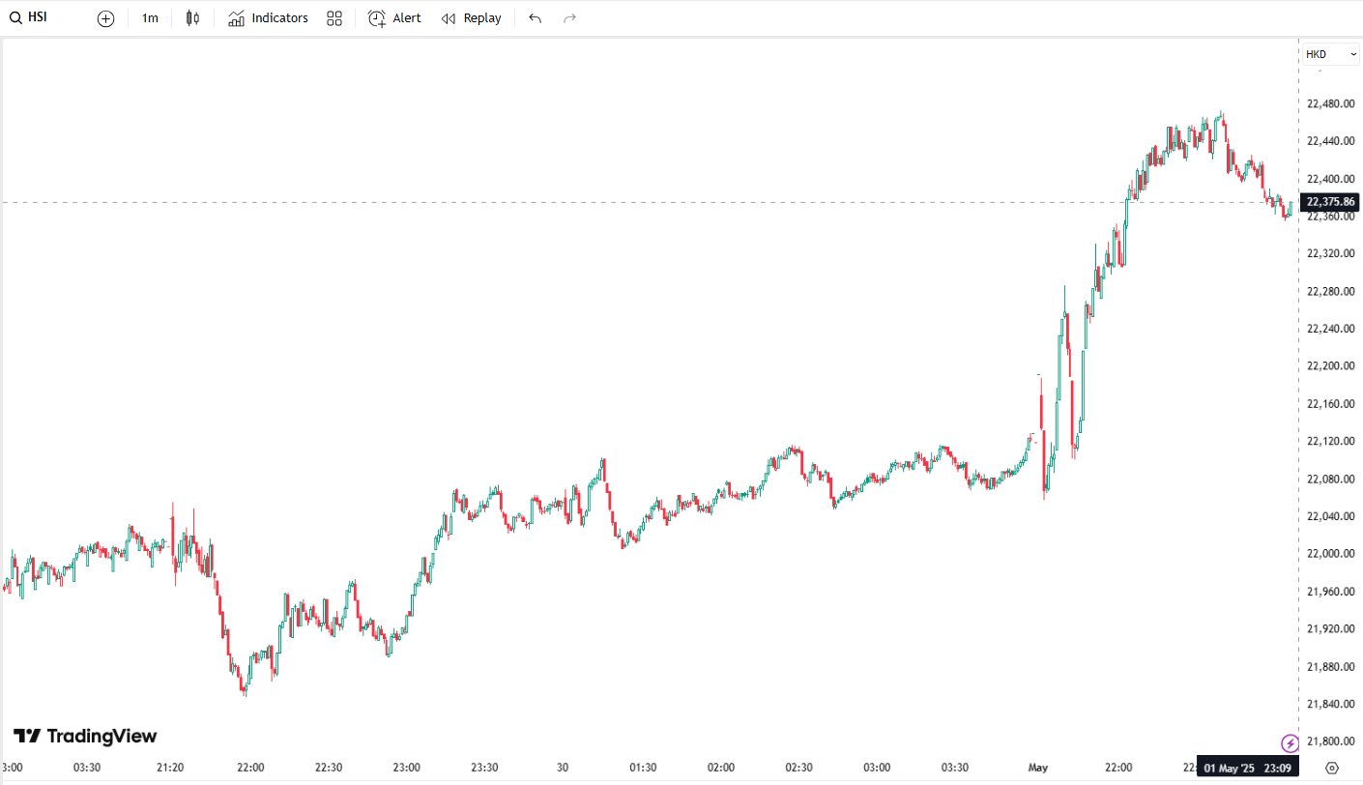The image size is (1363, 785).
Task: Click the 01 May '25 23:09 time label
Action: [1247, 769]
